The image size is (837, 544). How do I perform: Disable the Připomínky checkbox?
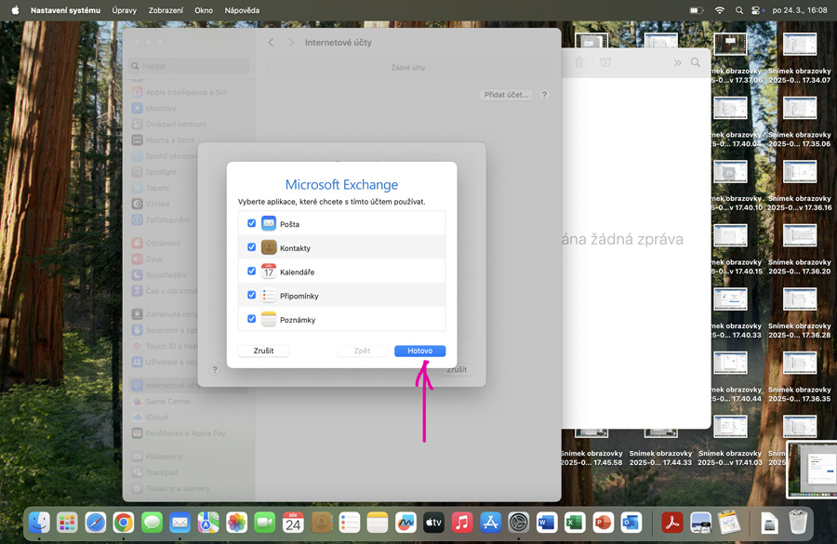click(252, 296)
